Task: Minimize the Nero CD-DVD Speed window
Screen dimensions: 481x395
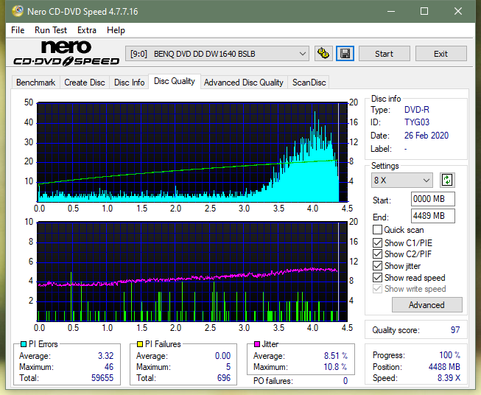Action: point(391,11)
